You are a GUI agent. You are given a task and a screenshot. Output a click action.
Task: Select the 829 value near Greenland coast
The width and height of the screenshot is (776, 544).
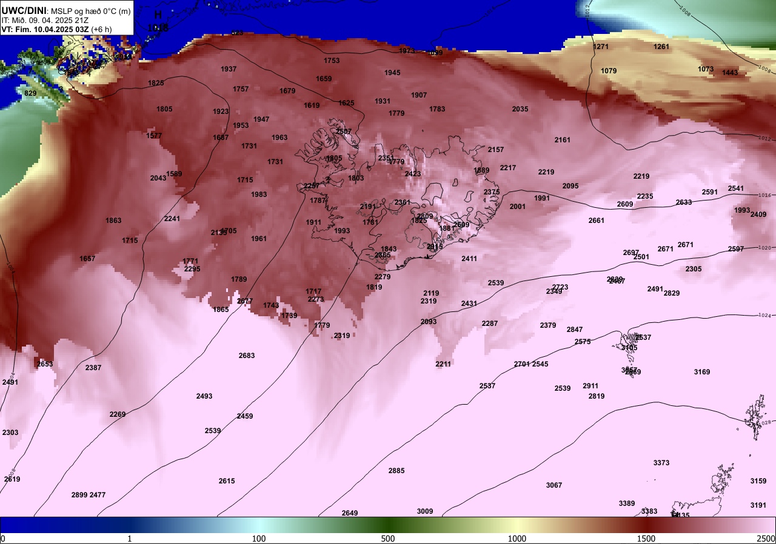coord(30,93)
